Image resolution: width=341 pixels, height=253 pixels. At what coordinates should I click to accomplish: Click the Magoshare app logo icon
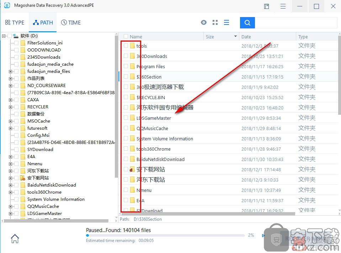pyautogui.click(x=7, y=5)
